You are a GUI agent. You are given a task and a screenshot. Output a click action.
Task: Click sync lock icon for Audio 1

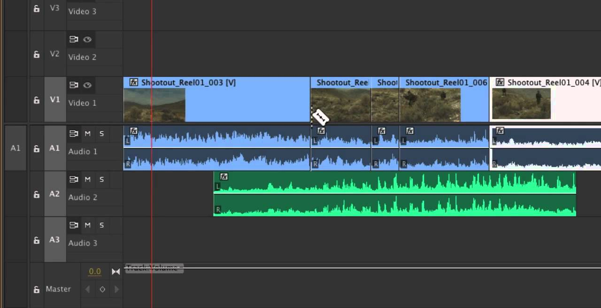tap(74, 134)
